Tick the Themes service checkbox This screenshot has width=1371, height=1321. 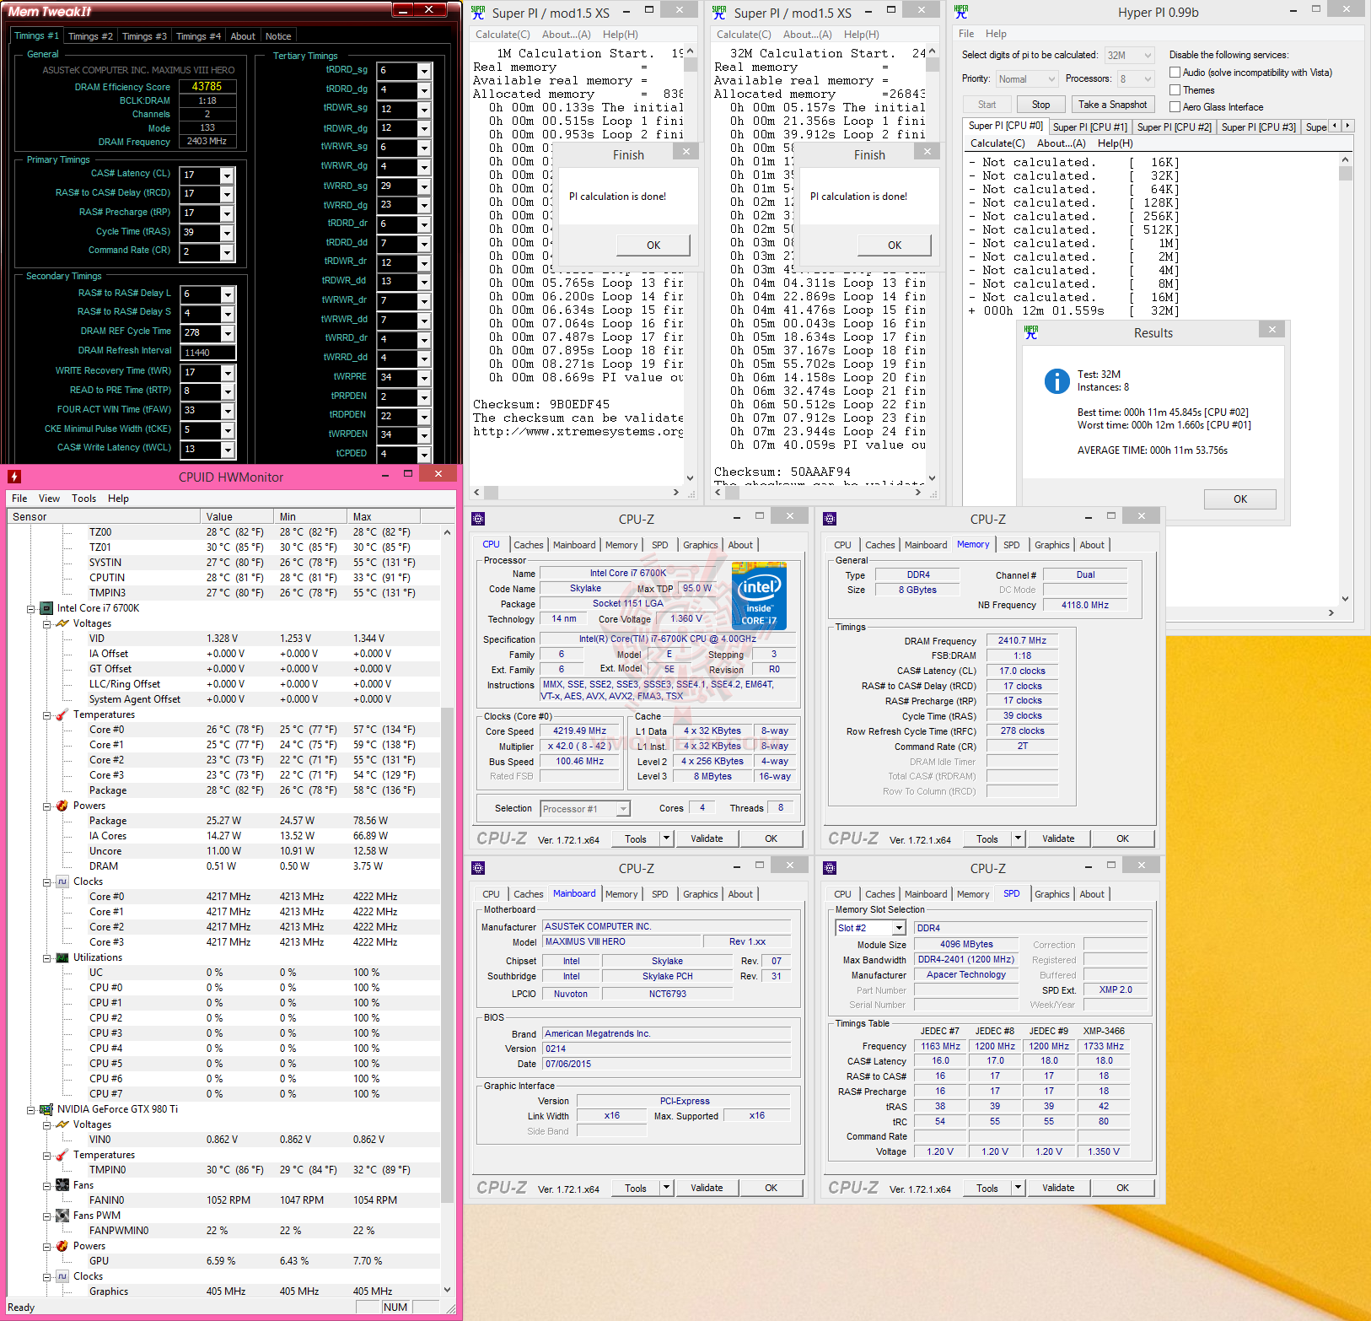[x=1175, y=90]
